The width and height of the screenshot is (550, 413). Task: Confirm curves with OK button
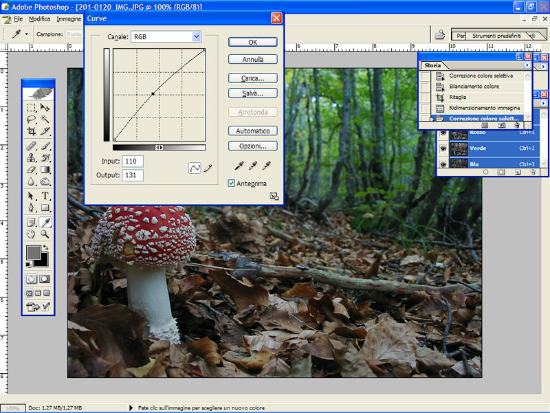coord(253,42)
